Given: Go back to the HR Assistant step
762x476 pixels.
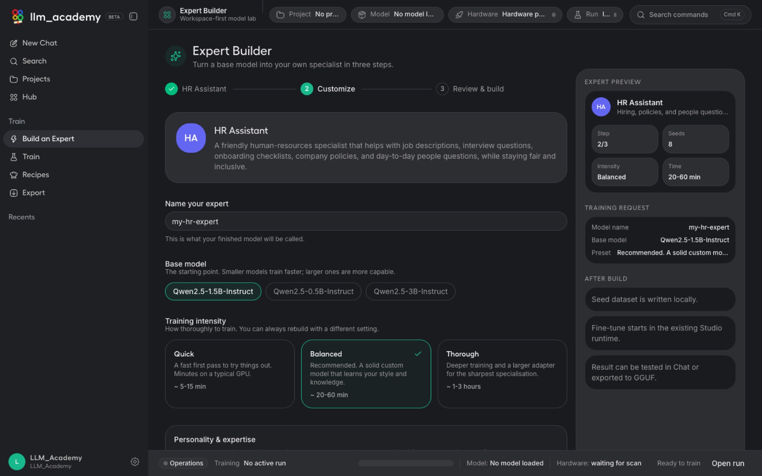Looking at the screenshot, I should pos(196,89).
